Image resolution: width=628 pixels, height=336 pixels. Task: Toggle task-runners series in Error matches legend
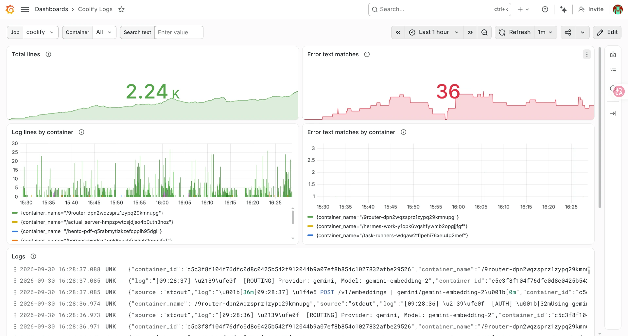392,236
